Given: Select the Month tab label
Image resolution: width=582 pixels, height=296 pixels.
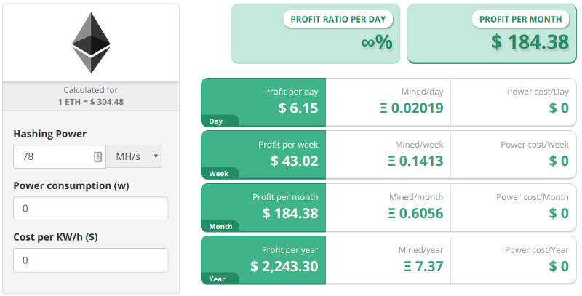Looking at the screenshot, I should click(220, 226).
